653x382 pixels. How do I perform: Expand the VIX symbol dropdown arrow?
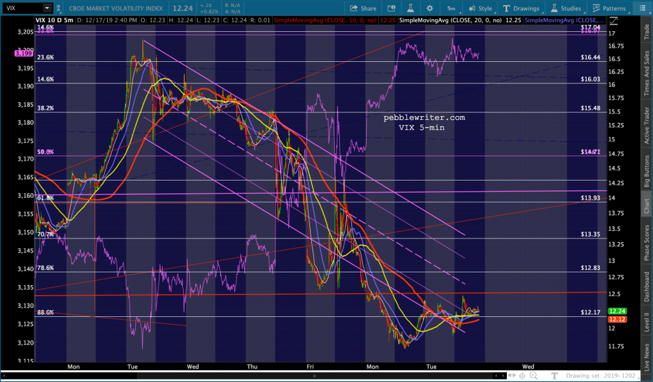(47, 8)
